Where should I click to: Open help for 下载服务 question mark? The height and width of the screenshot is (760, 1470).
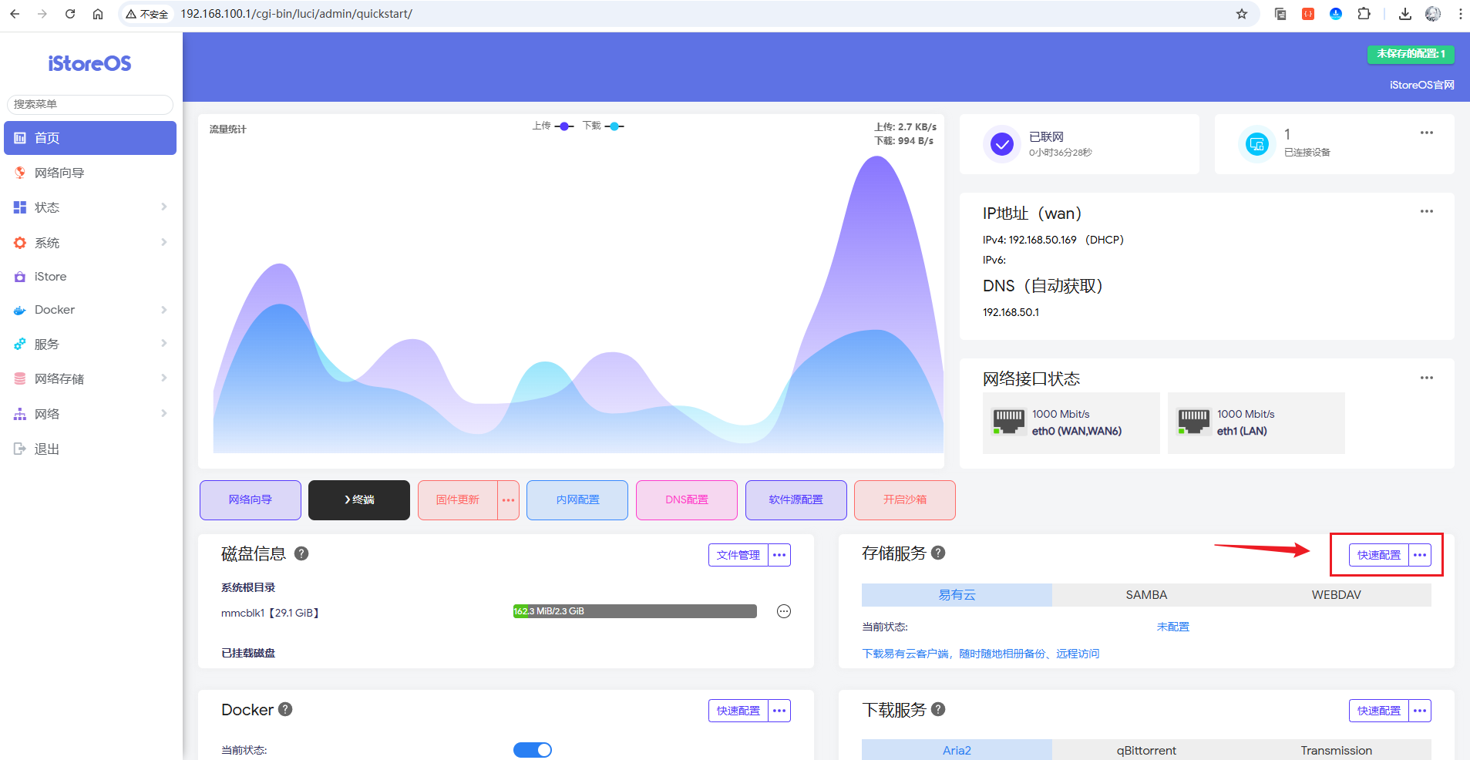[938, 709]
